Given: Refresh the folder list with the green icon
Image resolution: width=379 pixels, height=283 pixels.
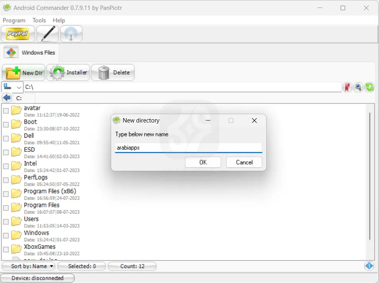Looking at the screenshot, I should (x=369, y=87).
